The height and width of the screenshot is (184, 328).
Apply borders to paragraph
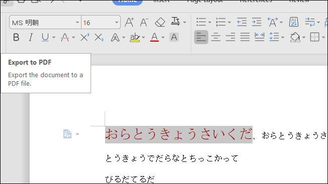pos(314,37)
